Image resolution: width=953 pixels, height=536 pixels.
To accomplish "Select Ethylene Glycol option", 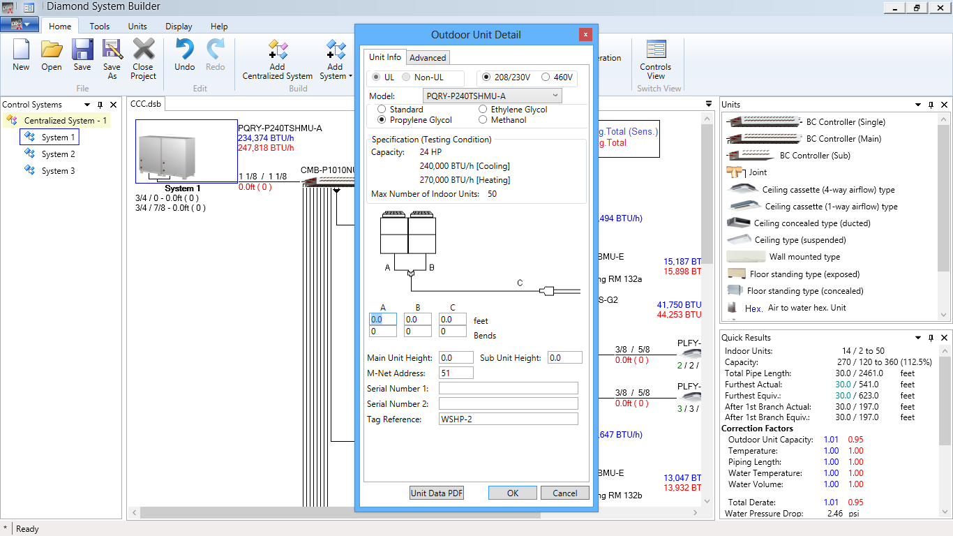I will [x=483, y=110].
